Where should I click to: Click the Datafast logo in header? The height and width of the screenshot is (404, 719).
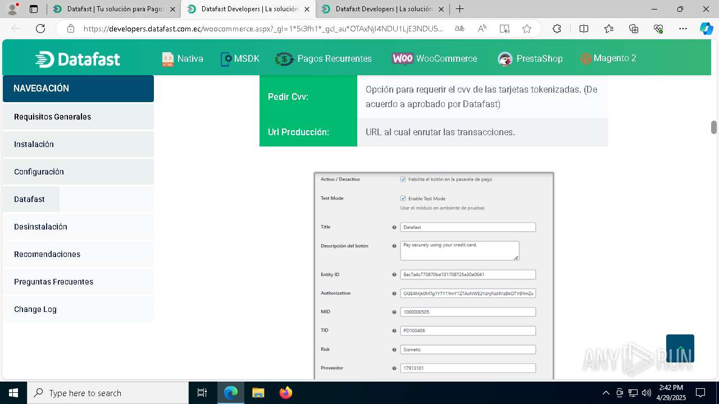[78, 59]
